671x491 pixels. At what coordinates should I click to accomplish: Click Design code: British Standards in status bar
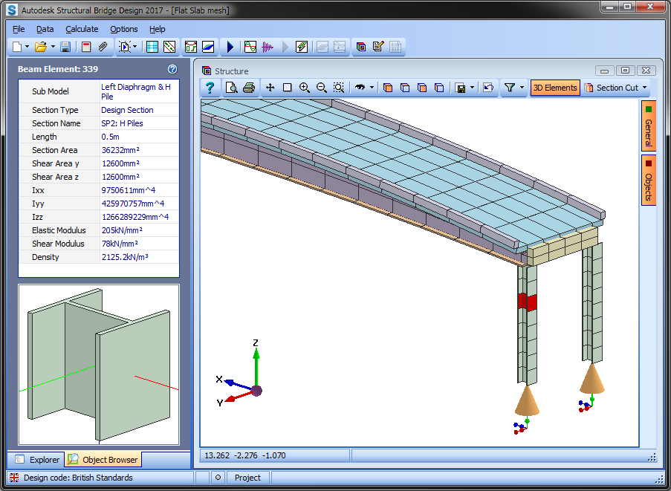78,478
